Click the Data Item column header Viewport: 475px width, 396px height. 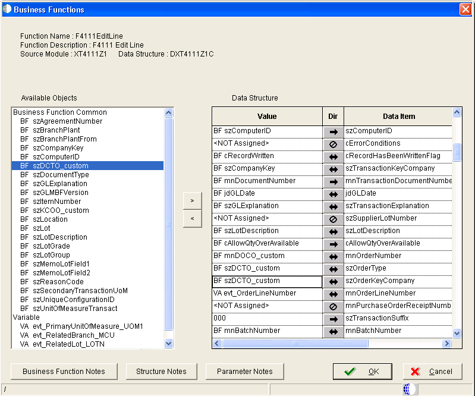point(398,117)
